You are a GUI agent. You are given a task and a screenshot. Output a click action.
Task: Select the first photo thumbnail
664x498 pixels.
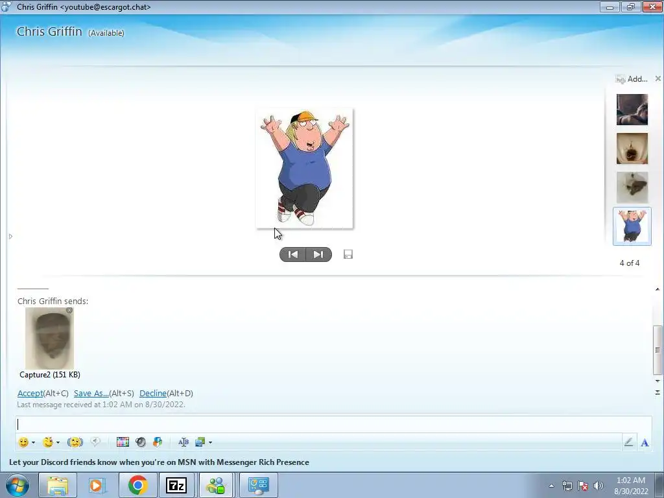pyautogui.click(x=632, y=110)
